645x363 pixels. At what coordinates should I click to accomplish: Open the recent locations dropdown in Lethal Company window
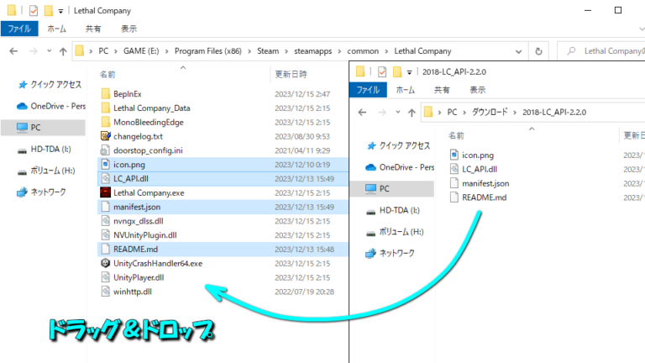50,51
